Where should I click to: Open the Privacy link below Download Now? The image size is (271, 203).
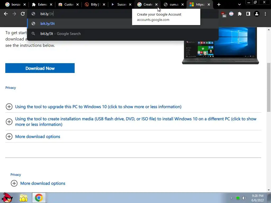click(x=11, y=88)
